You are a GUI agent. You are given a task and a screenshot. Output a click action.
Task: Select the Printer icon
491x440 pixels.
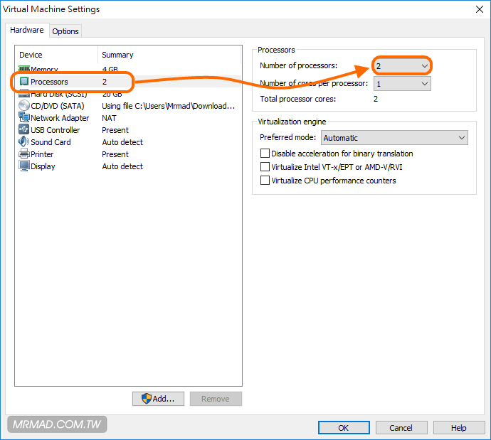(x=24, y=154)
